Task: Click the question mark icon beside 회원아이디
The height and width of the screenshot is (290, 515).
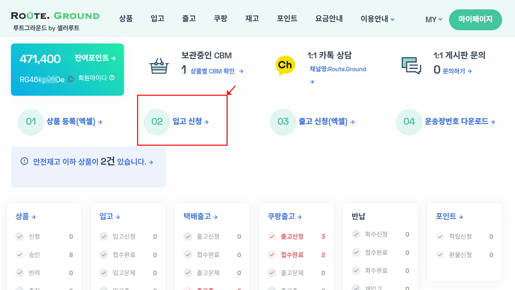Action: [111, 78]
